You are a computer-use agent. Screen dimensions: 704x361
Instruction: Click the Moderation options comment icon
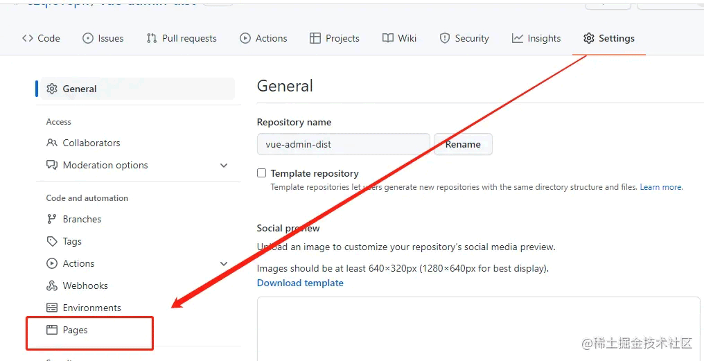click(52, 165)
